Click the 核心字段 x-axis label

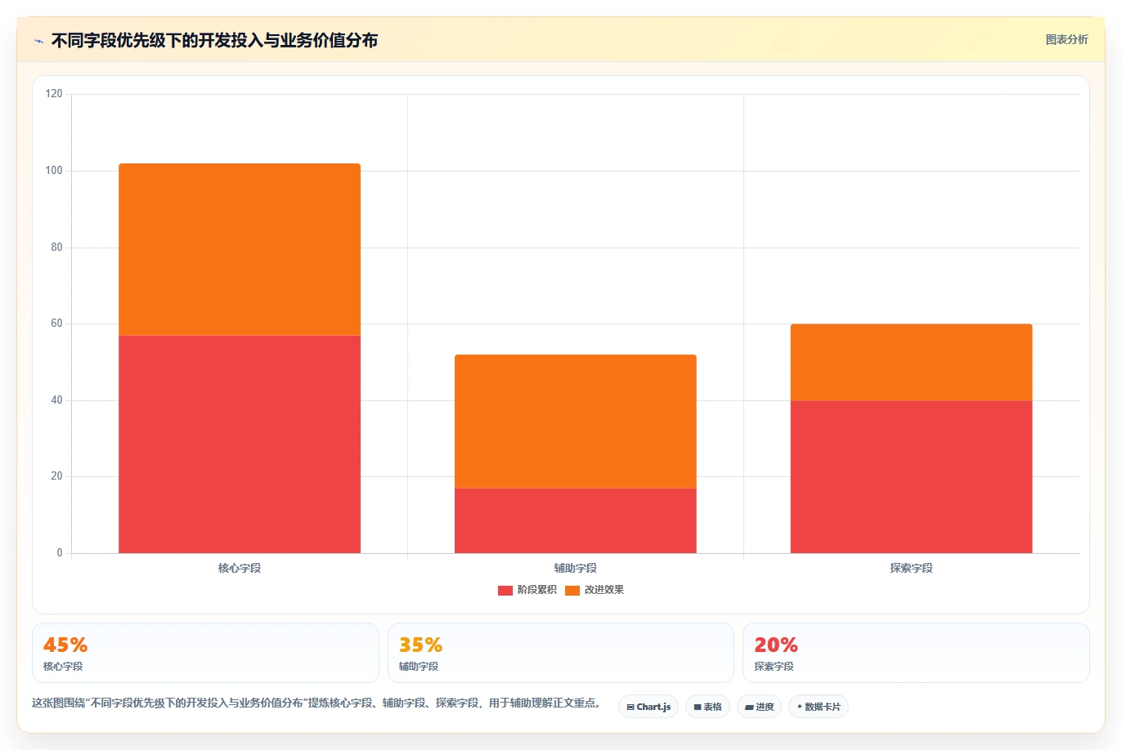(240, 568)
